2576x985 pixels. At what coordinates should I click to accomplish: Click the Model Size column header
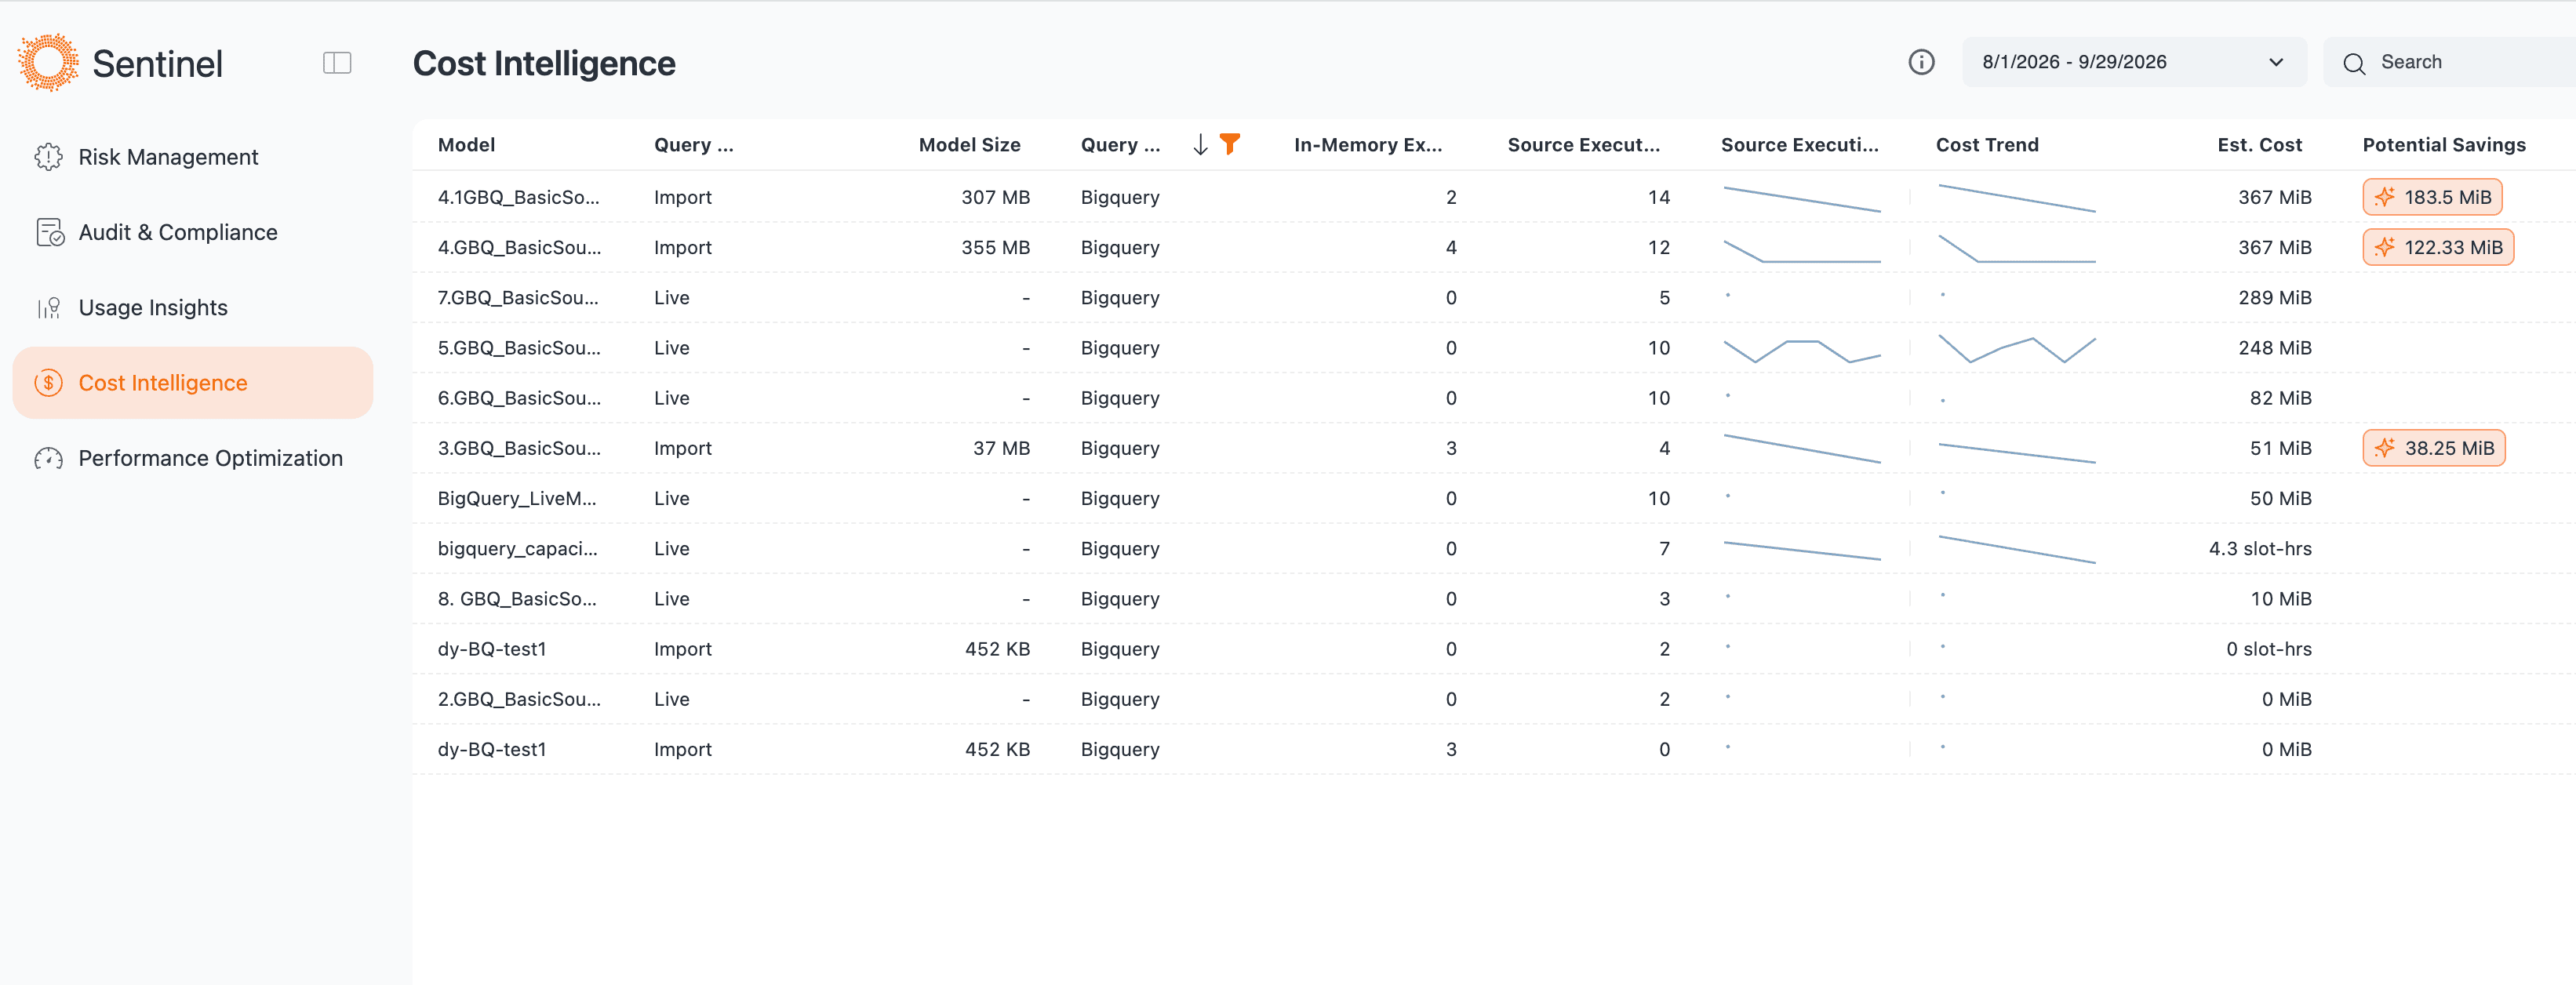pos(969,145)
